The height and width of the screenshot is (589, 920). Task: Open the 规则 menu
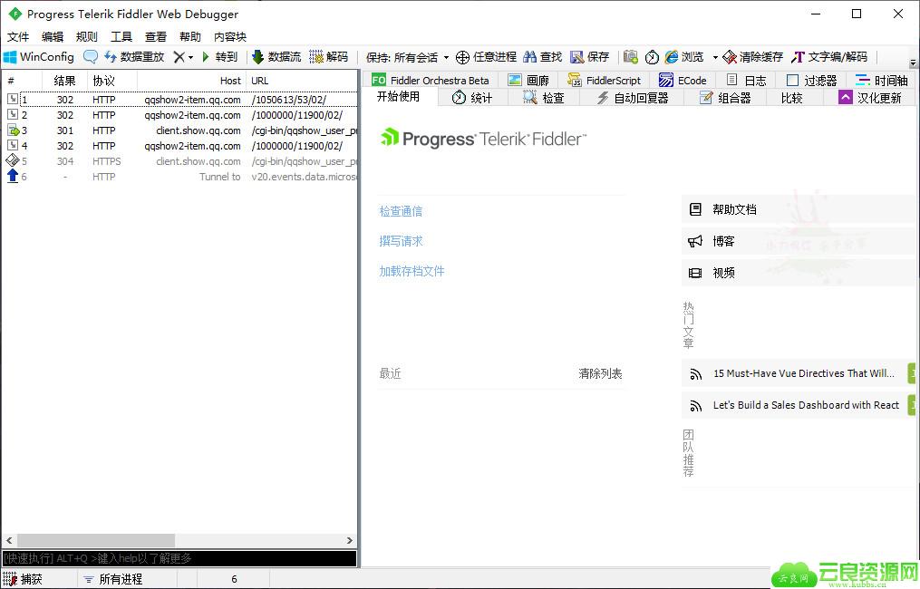pos(87,37)
